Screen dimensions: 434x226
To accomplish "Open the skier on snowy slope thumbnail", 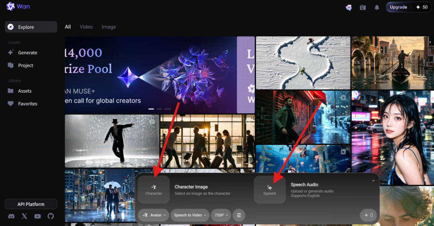I will 303,63.
